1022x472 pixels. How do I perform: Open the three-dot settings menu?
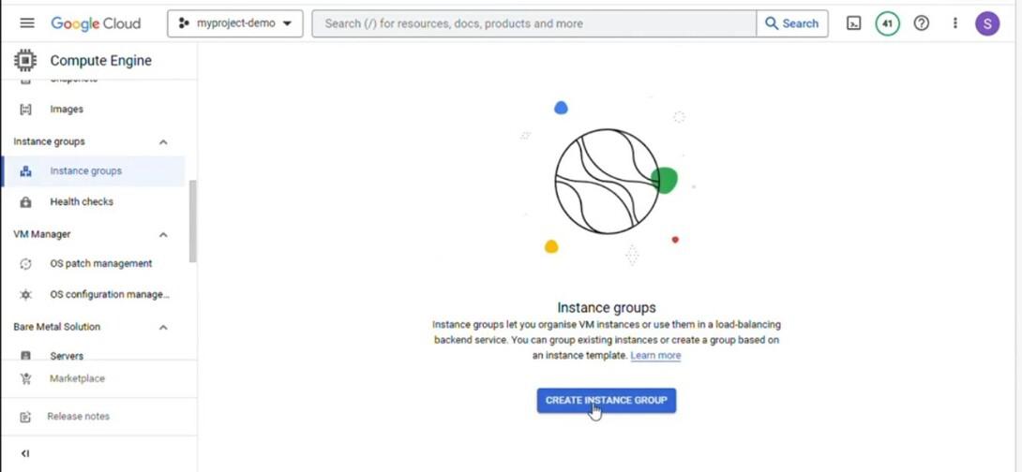(954, 23)
